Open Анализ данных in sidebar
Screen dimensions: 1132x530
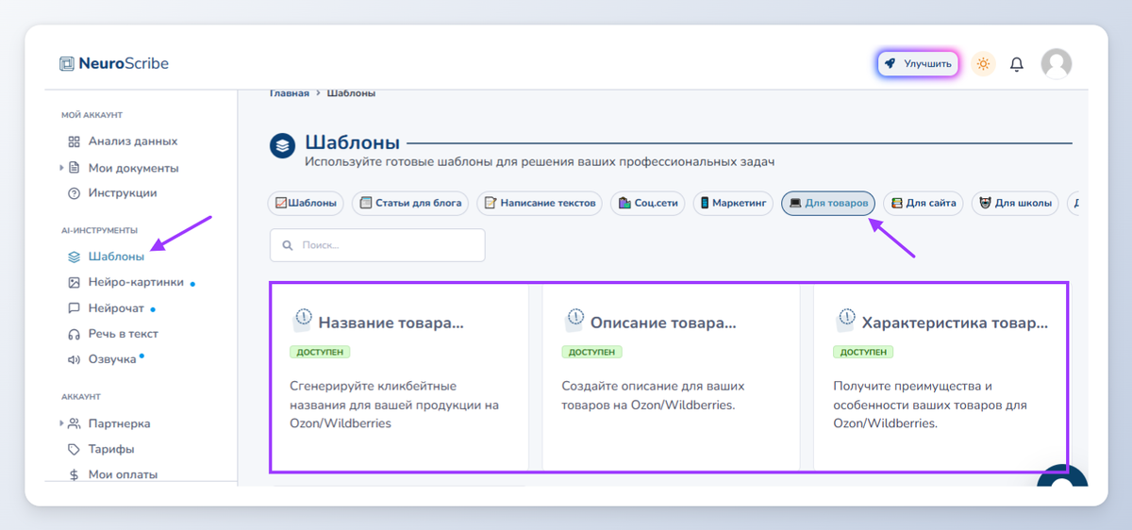pos(133,141)
